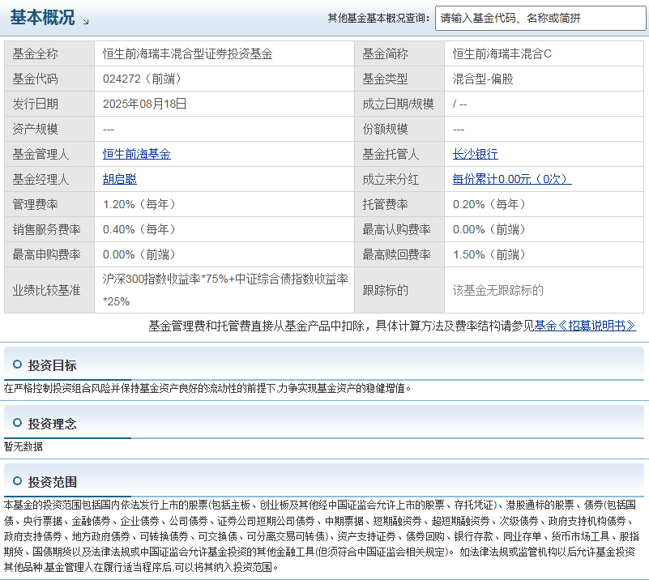Viewport: 649px width, 580px height.
Task: Click the fund type 混合型-偏股
Action: click(x=483, y=79)
